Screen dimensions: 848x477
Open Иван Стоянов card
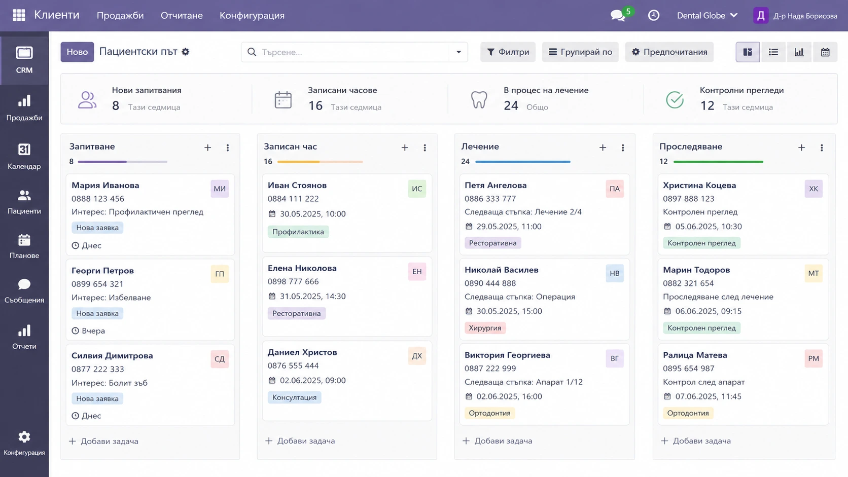347,213
